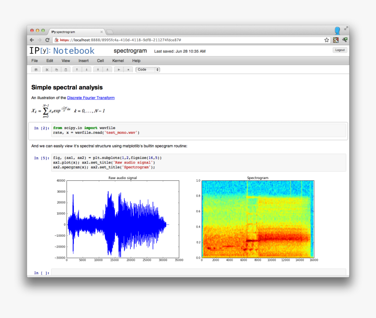Image resolution: width=376 pixels, height=318 pixels.
Task: Move the current cell up
Action: 77,69
